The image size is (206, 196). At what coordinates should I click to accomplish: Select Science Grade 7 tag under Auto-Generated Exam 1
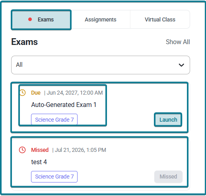tap(54, 120)
